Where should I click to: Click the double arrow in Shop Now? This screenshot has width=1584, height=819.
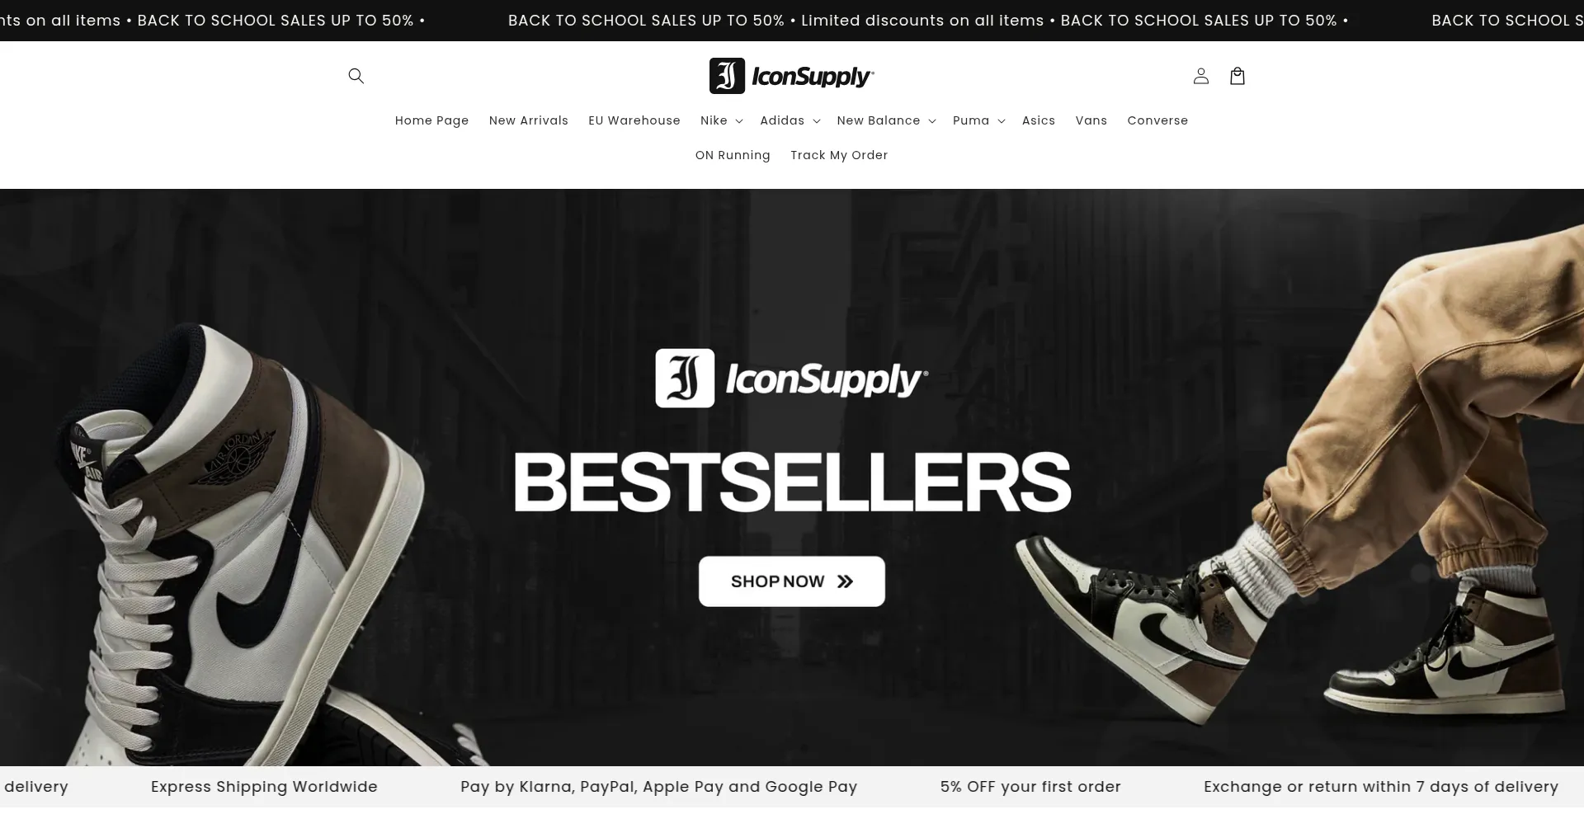pos(845,581)
